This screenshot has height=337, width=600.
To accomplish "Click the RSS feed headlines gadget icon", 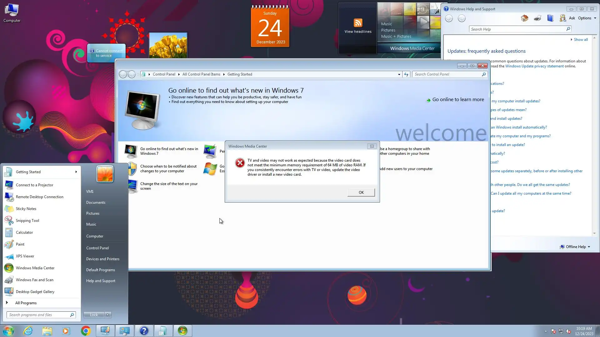I will coord(358,23).
